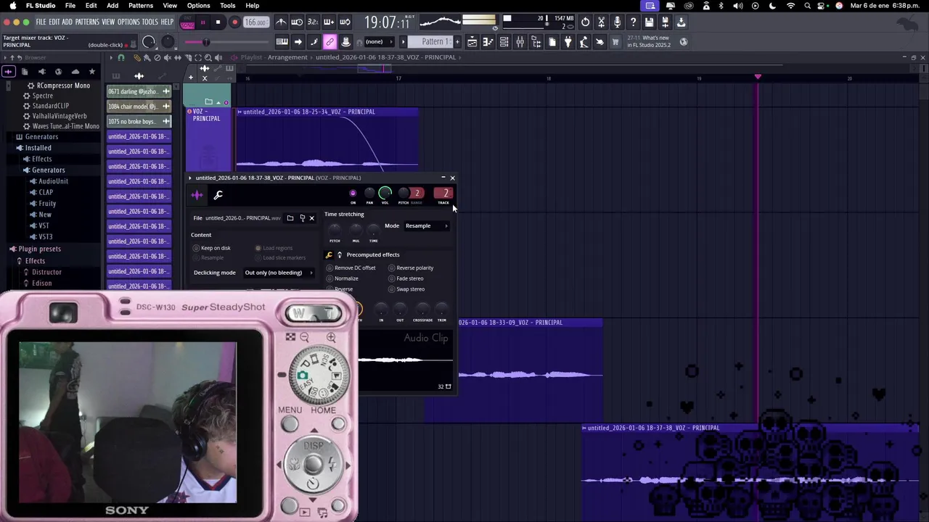Open FL Studio TOOLS menu
The image size is (929, 522).
click(150, 22)
